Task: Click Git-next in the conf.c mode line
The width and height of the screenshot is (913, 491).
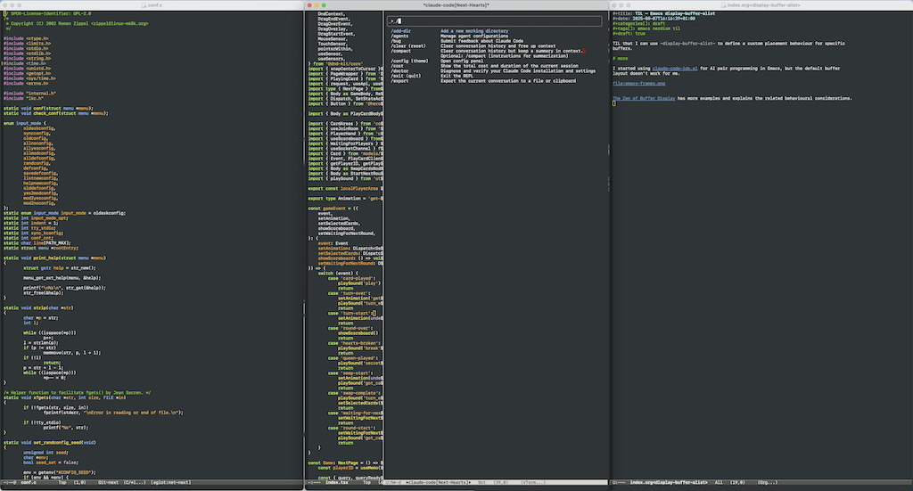Action: [108, 482]
